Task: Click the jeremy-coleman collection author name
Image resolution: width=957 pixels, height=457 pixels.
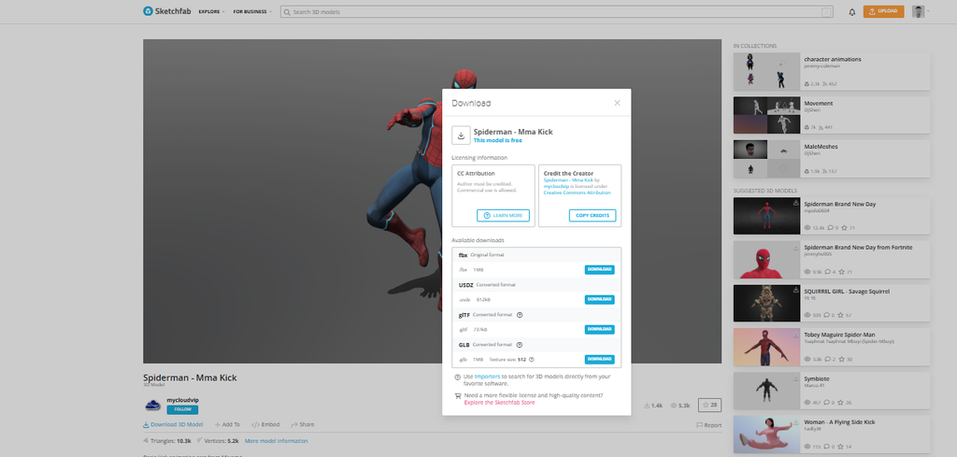Action: [x=822, y=66]
